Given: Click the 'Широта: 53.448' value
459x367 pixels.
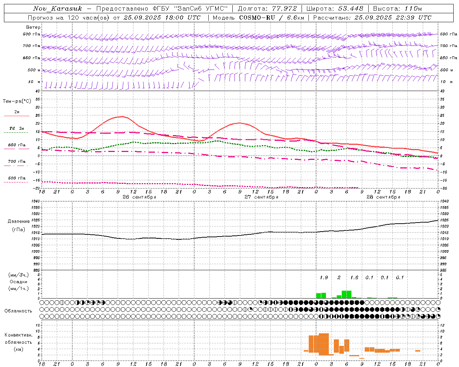Looking at the screenshot, I should click(x=335, y=9).
